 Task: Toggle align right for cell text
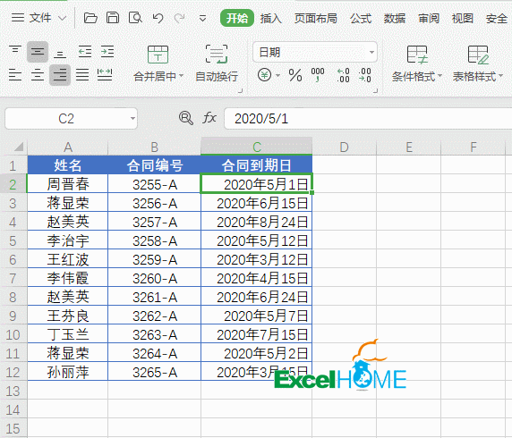(60, 75)
